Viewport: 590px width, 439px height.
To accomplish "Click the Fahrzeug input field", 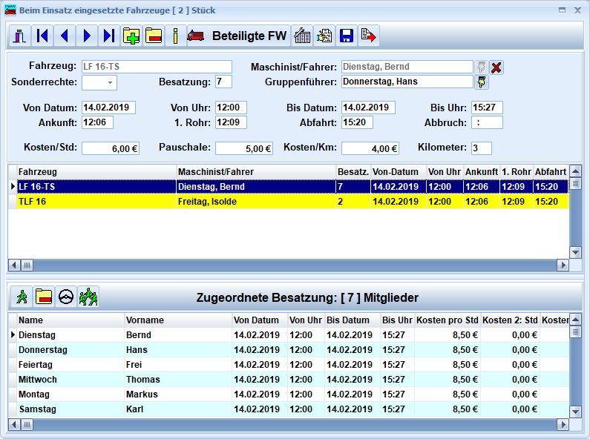I will pos(157,67).
